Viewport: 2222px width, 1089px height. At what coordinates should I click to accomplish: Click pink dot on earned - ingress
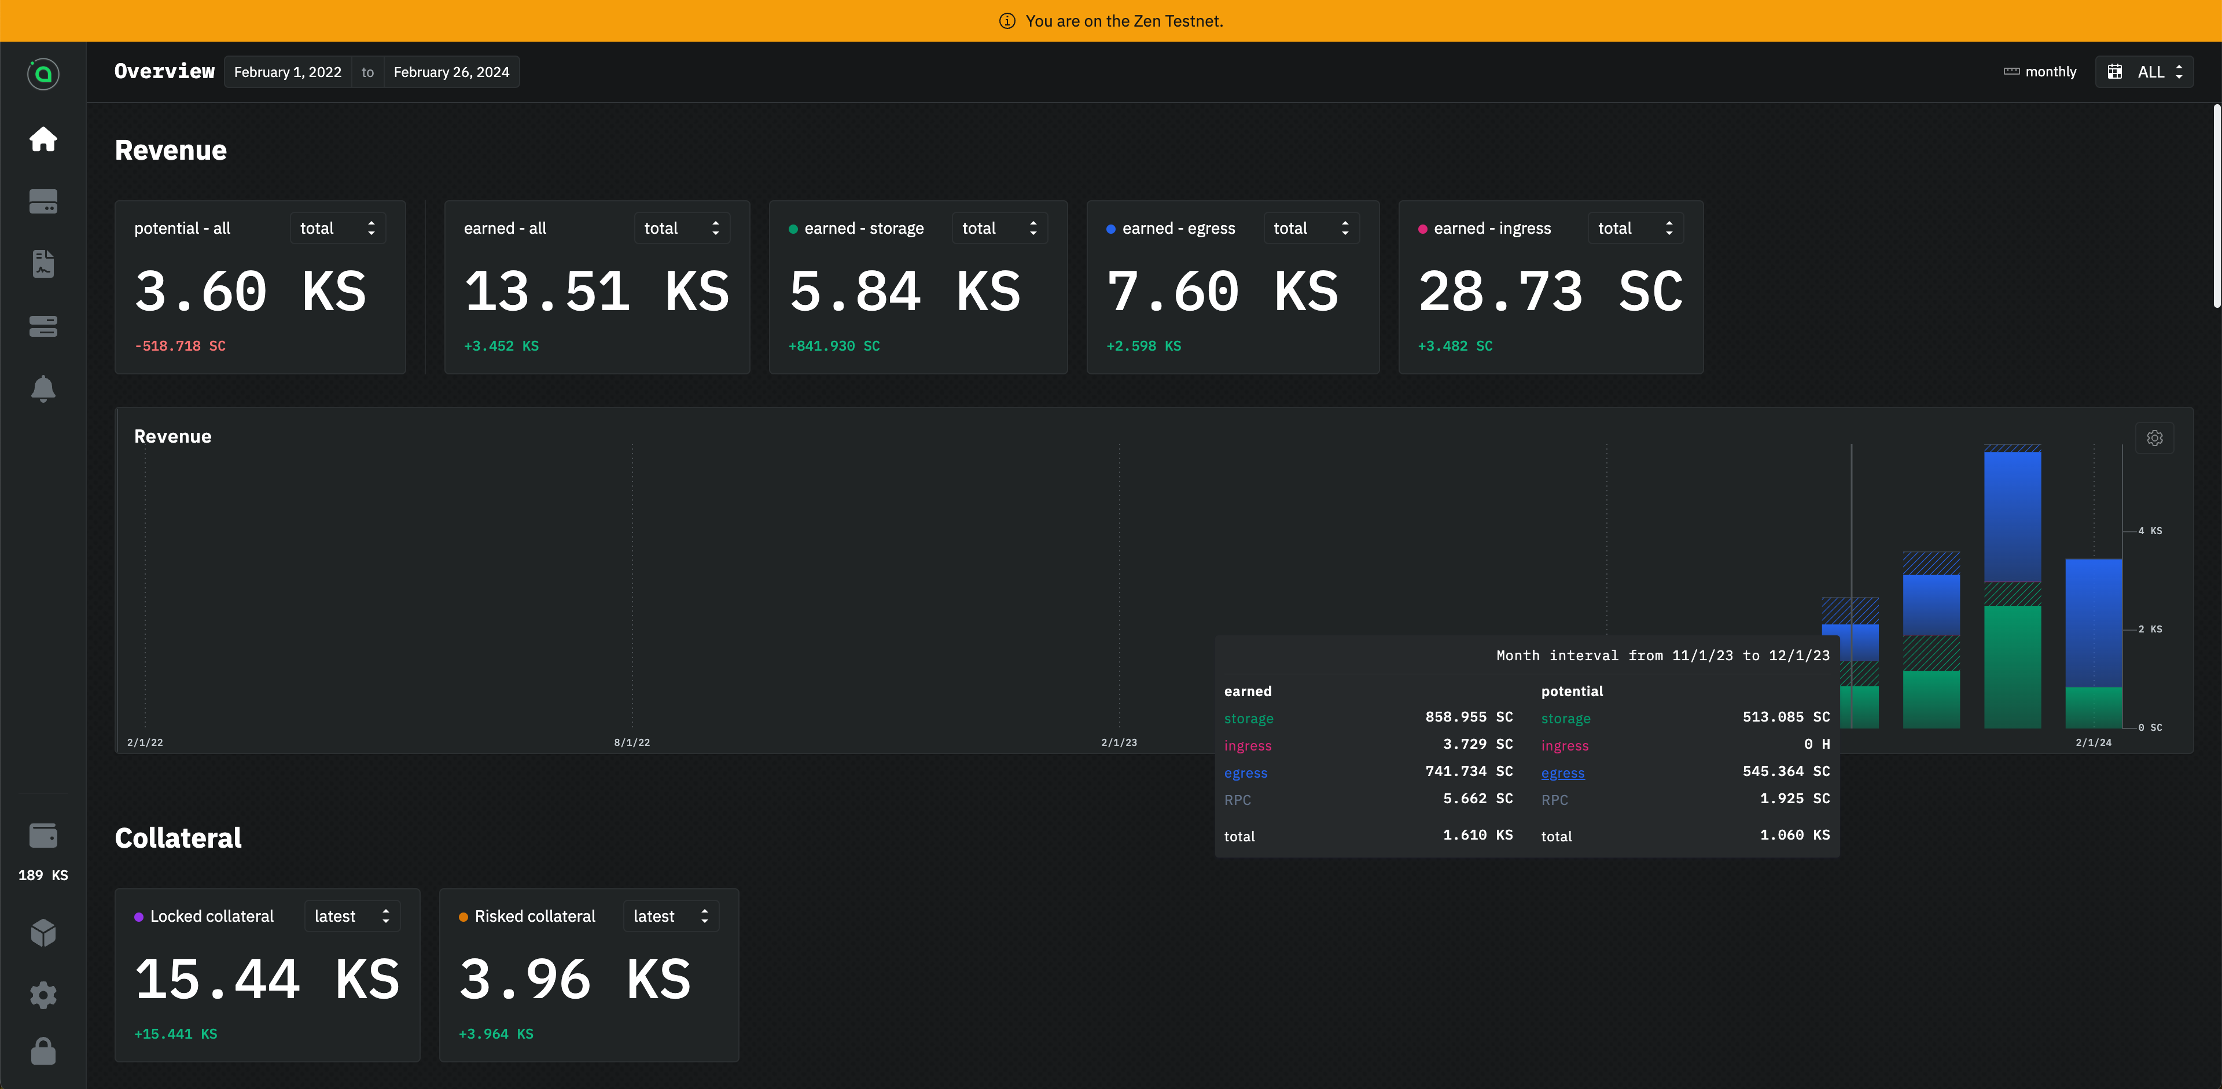1422,229
